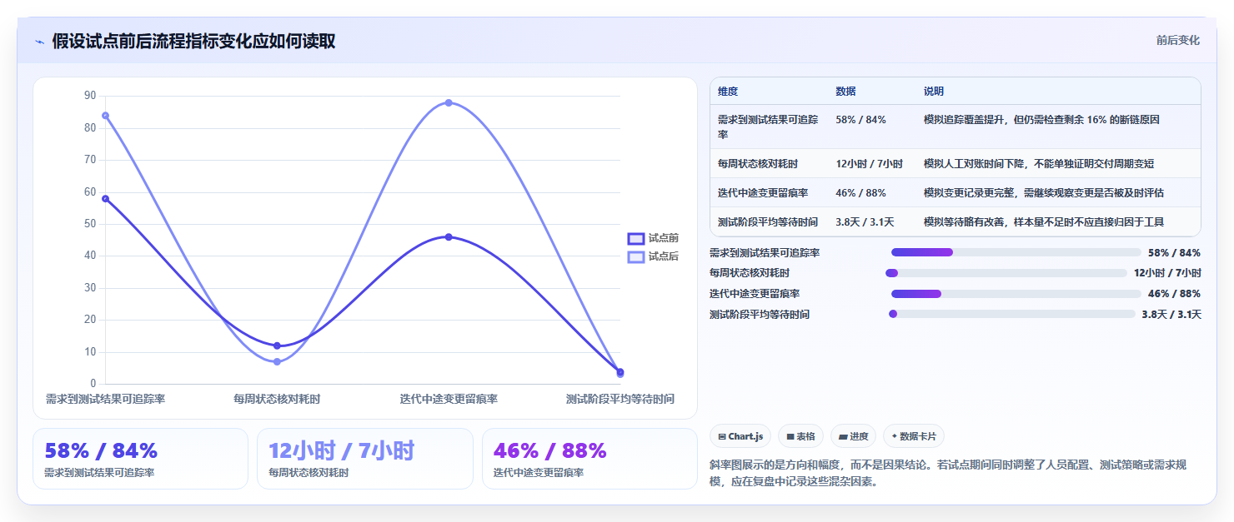Click table row label 迭代中途变更留痕率
The height and width of the screenshot is (522, 1234).
point(763,193)
